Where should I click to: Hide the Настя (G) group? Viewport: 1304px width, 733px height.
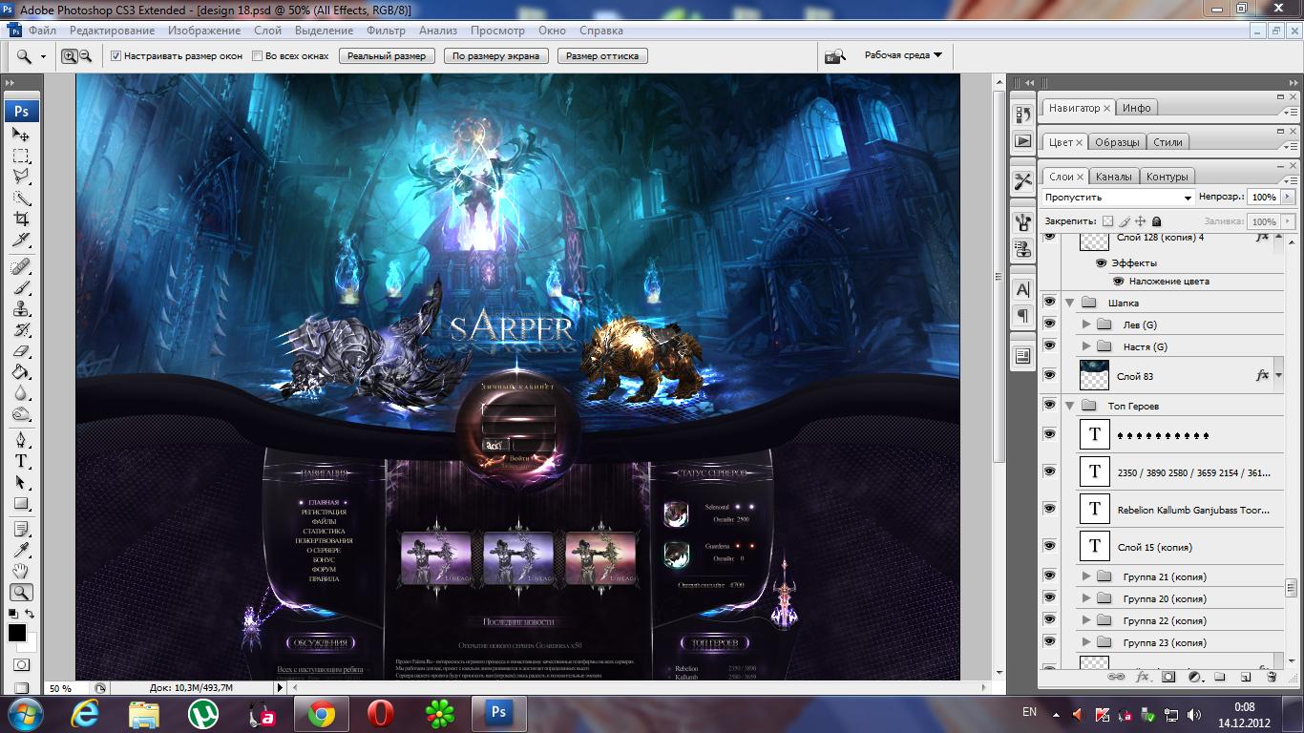tap(1049, 346)
